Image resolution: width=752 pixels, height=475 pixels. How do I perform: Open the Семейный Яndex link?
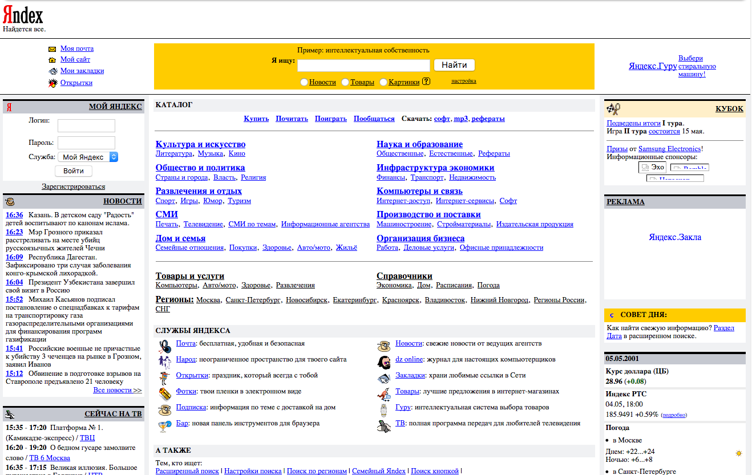[379, 471]
